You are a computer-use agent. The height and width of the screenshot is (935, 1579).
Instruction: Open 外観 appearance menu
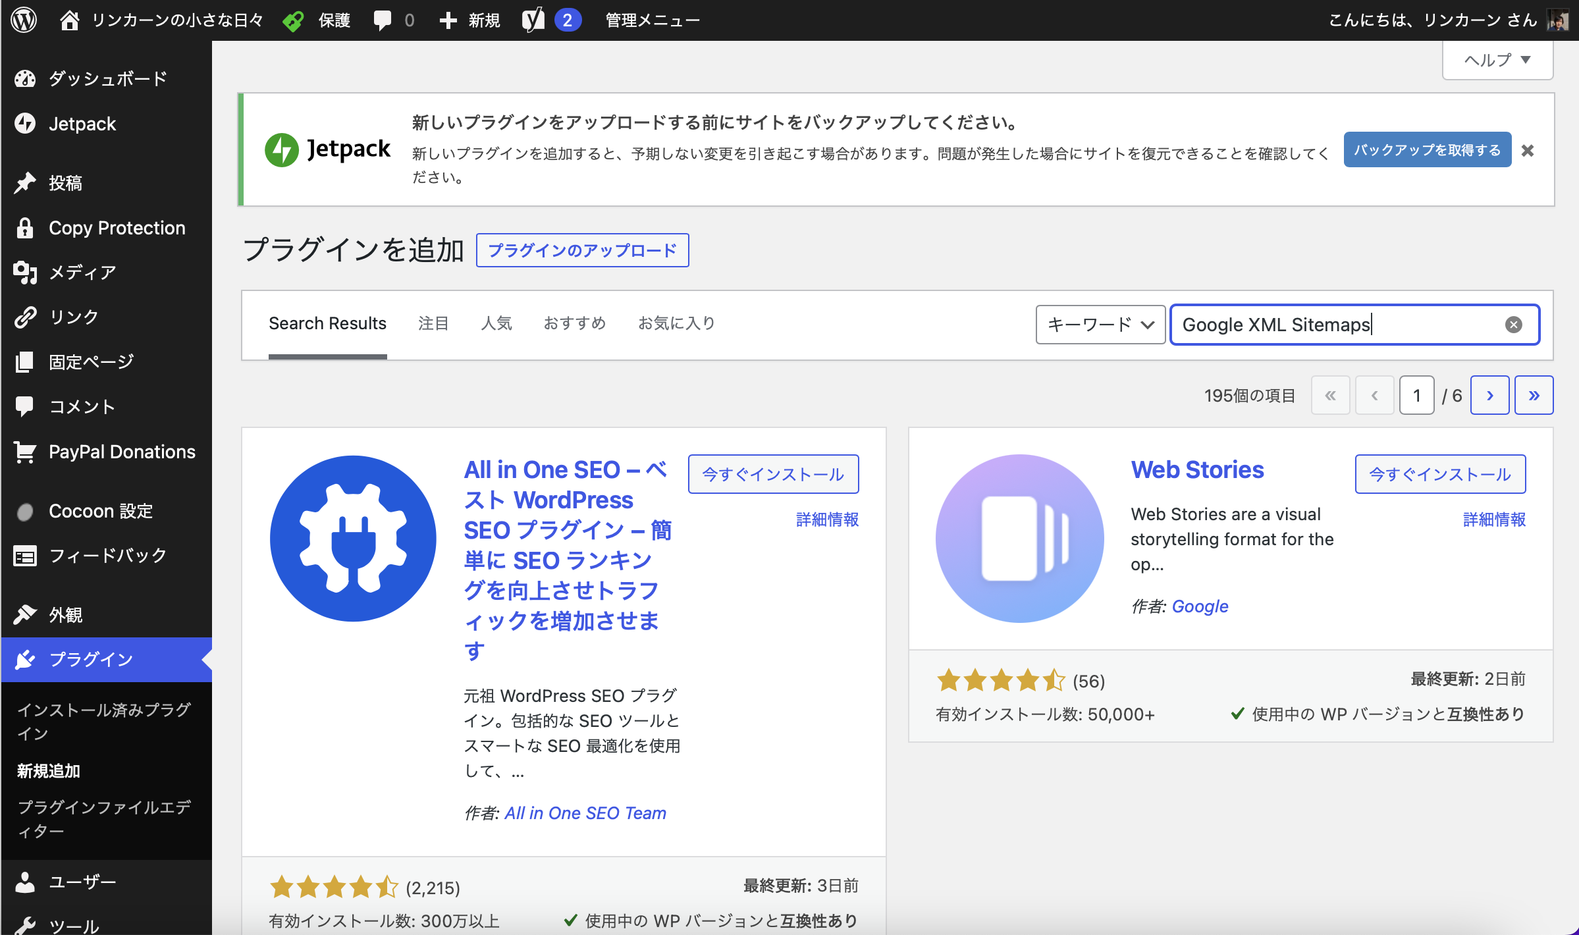coord(107,615)
